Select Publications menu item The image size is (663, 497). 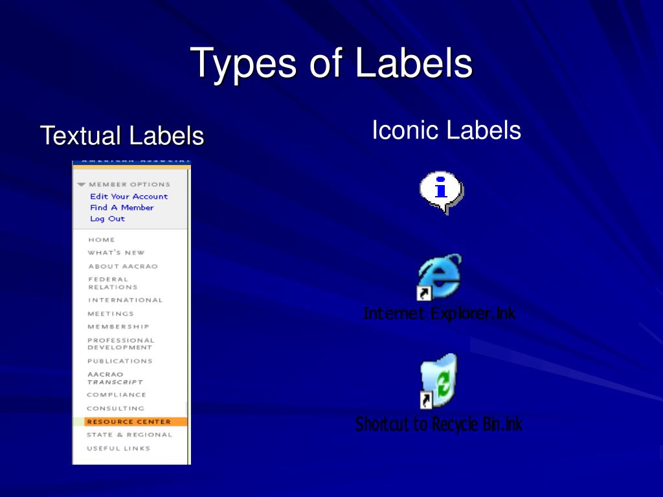point(120,361)
